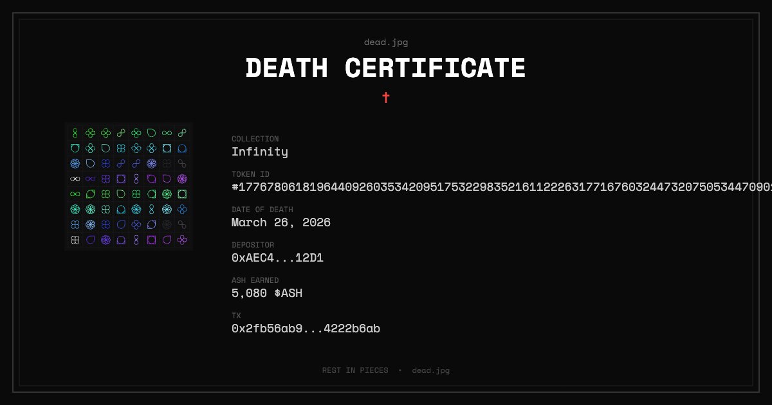The width and height of the screenshot is (772, 405).
Task: Click 'dead.jpg' beside REST IN PIECES in footer
Action: coord(431,370)
